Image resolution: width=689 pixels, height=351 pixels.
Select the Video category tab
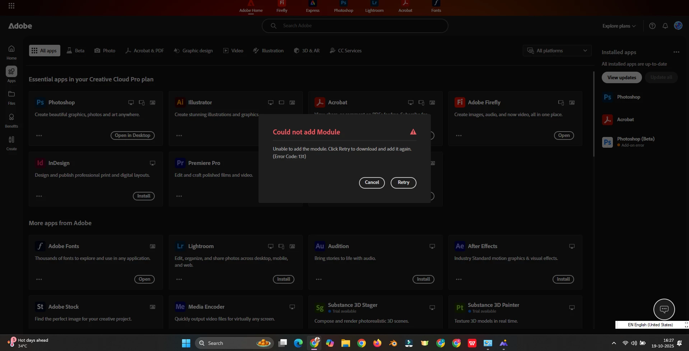coord(233,51)
